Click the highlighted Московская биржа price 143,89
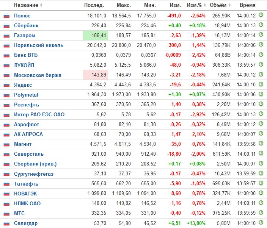Screen dimensions: 267x228 (96, 75)
